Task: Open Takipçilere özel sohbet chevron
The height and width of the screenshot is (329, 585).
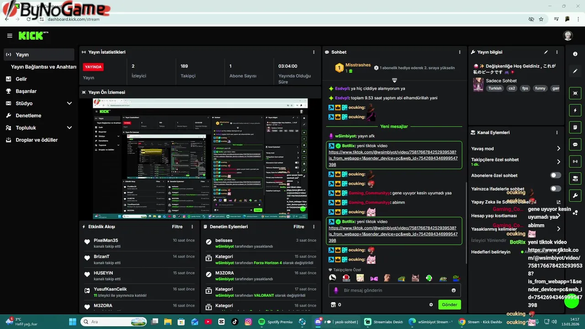Action: [558, 162]
